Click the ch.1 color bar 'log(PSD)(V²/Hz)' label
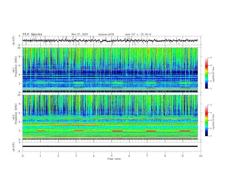The image size is (226, 175). 214,75
